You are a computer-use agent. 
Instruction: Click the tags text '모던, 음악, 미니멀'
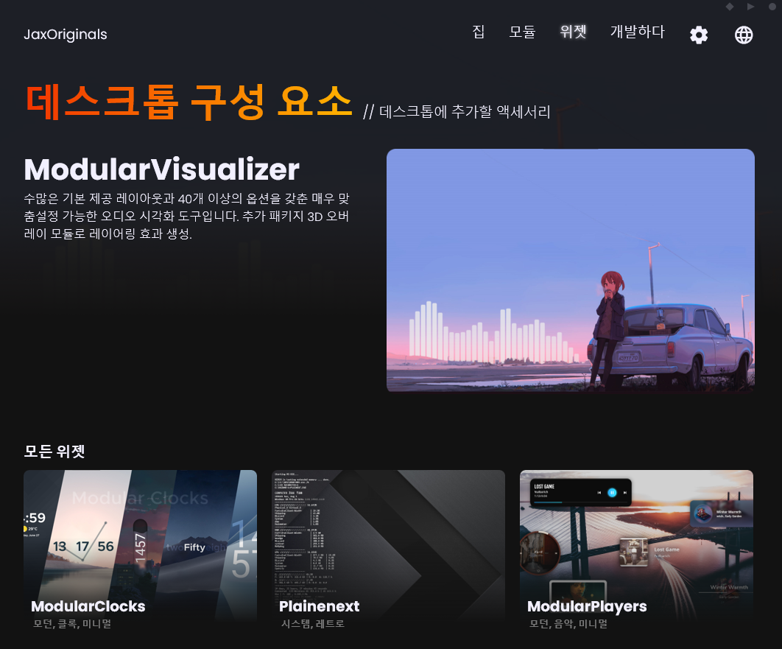coord(568,624)
